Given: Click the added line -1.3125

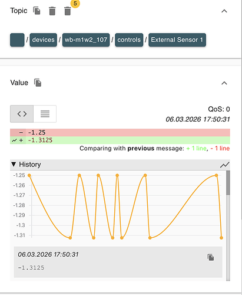Looking at the screenshot, I should pos(120,140).
